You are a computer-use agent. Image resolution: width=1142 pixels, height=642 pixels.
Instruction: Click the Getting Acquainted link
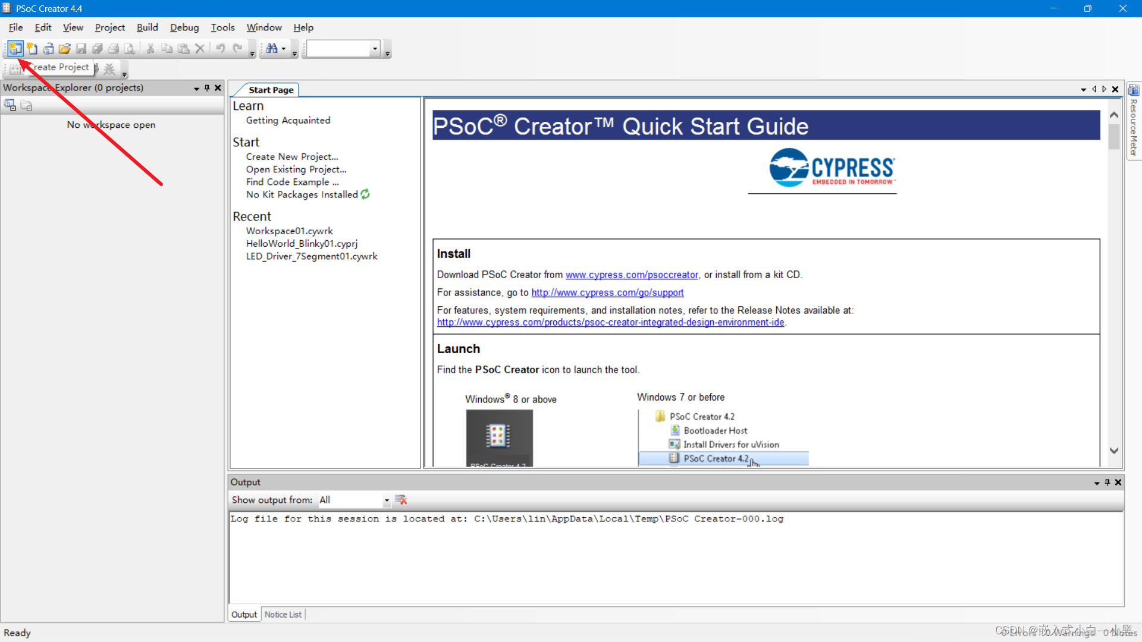tap(288, 120)
